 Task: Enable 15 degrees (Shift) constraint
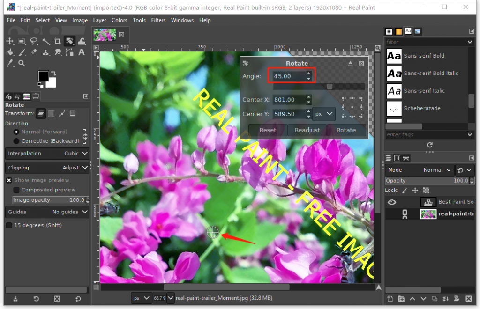point(9,226)
